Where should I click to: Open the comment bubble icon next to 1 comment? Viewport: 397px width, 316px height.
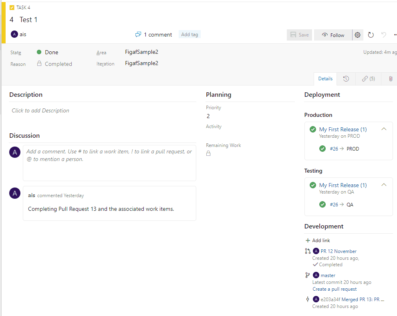138,35
